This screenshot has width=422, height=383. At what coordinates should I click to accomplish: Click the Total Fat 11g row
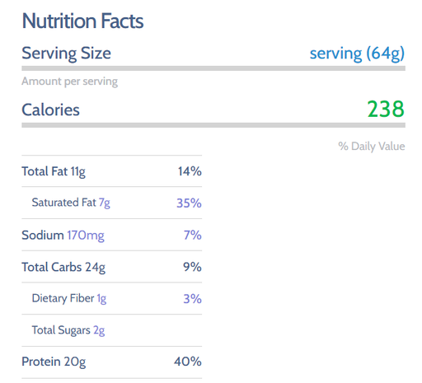point(112,171)
